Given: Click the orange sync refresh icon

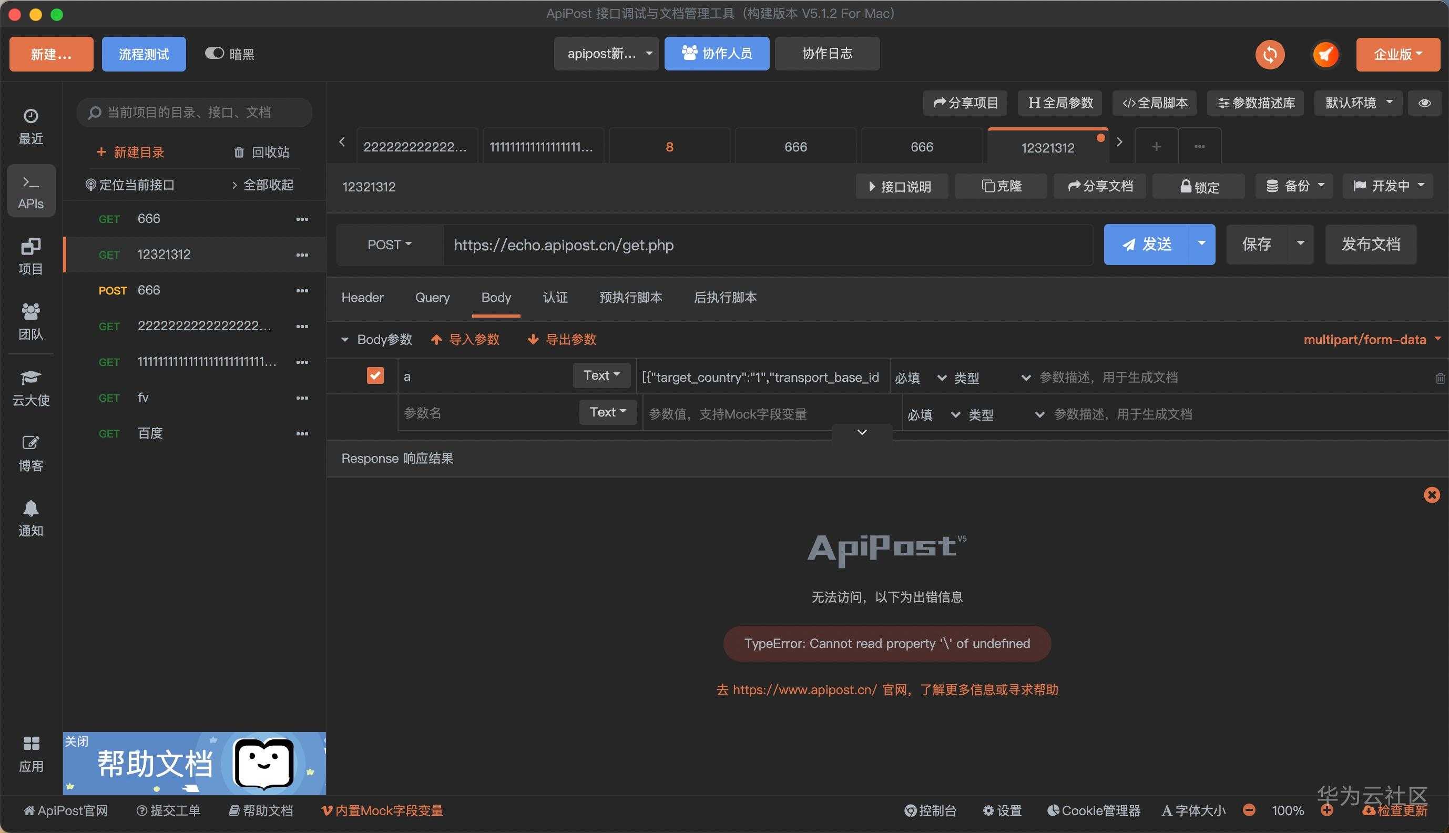Looking at the screenshot, I should [1269, 54].
